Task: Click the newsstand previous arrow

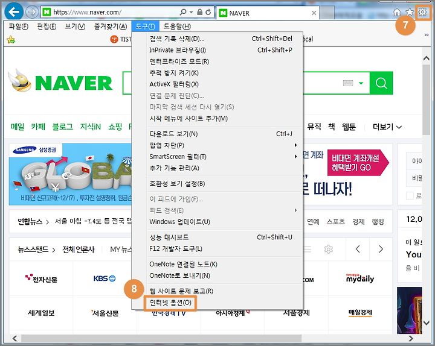Action: [358, 249]
